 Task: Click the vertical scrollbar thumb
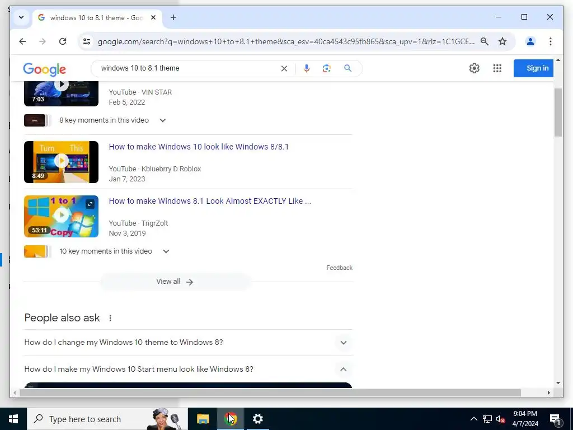click(558, 113)
